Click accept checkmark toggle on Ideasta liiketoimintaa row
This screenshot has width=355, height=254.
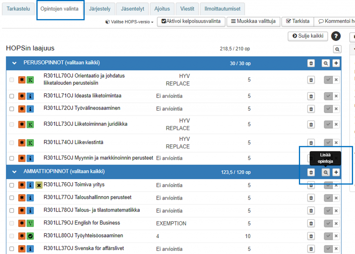(x=328, y=96)
